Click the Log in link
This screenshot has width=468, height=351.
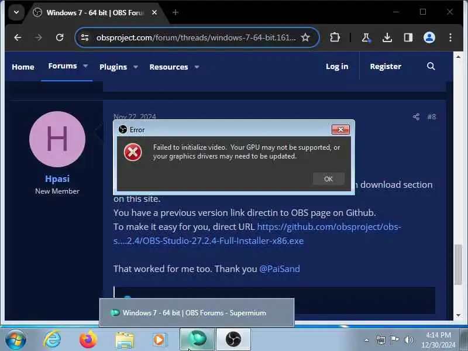[337, 66]
